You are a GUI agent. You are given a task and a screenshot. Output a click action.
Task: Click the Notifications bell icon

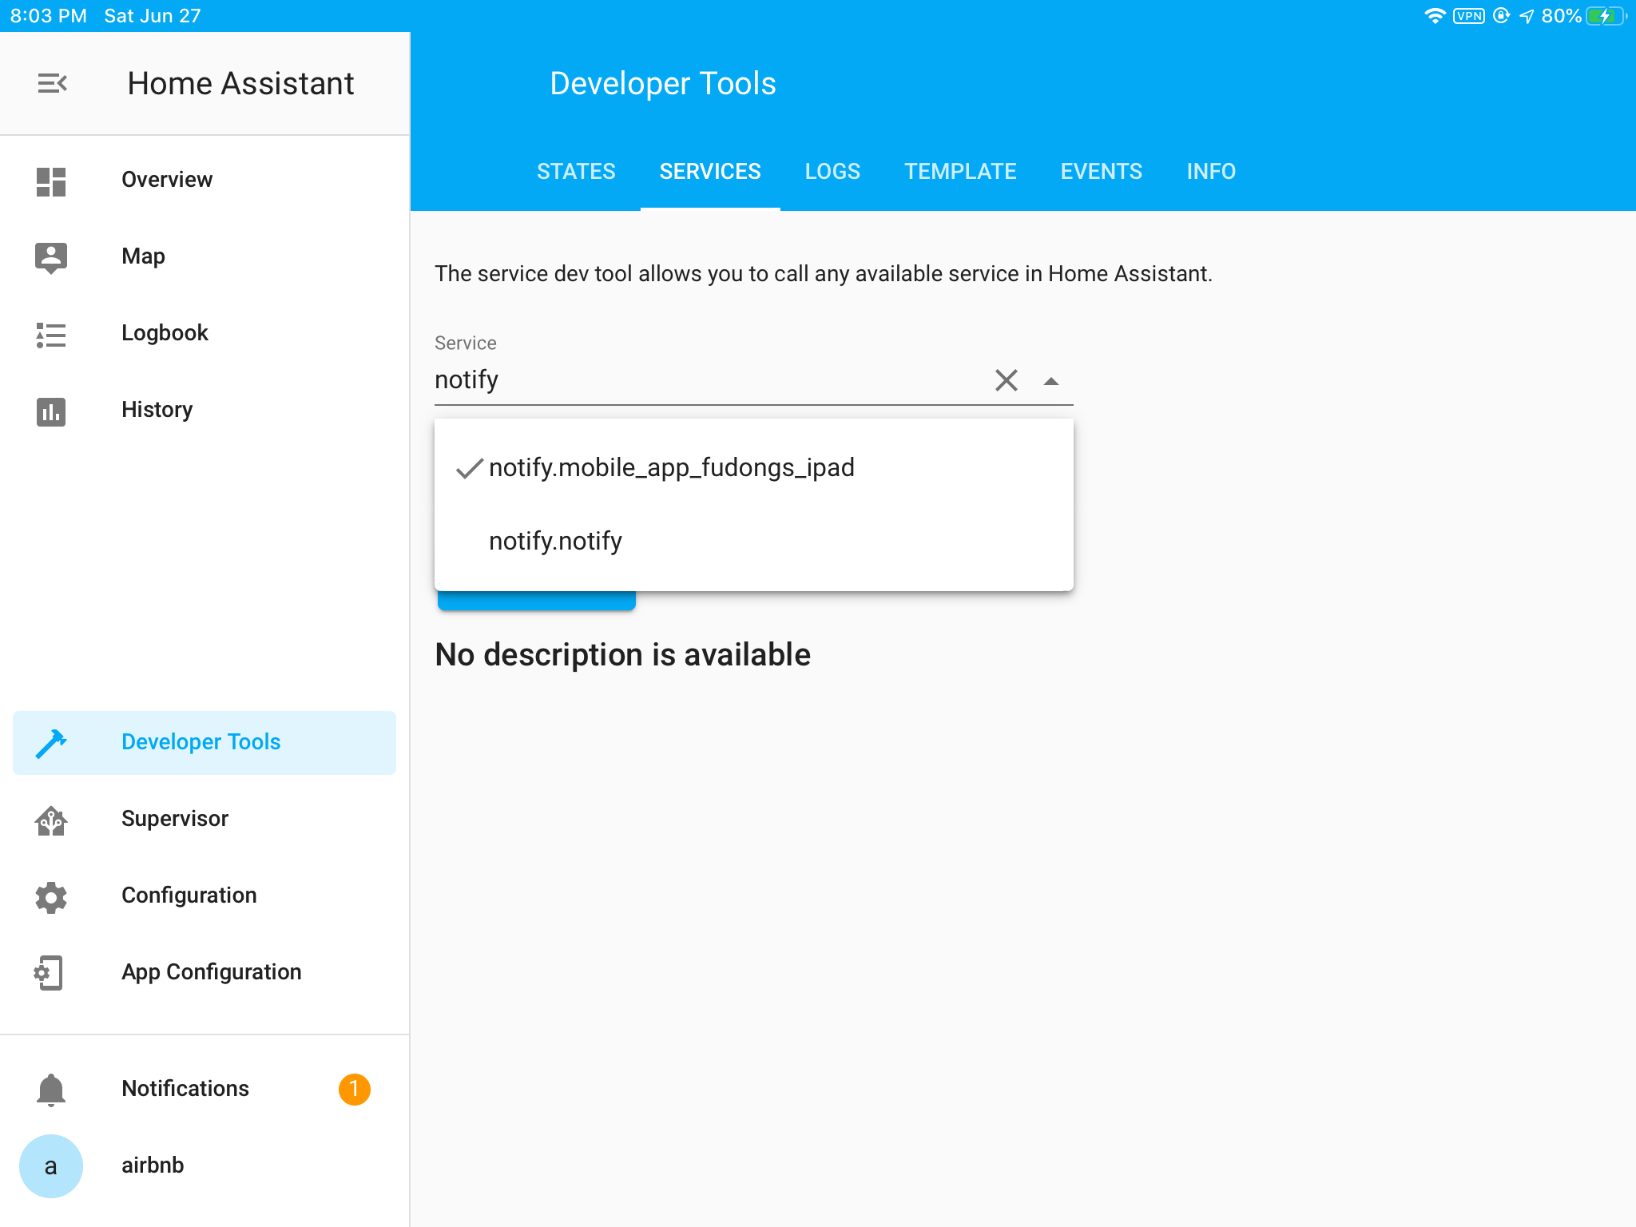coord(50,1089)
